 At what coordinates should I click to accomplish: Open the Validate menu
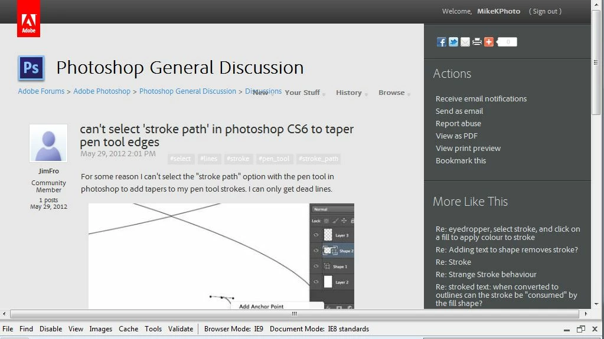click(x=181, y=329)
